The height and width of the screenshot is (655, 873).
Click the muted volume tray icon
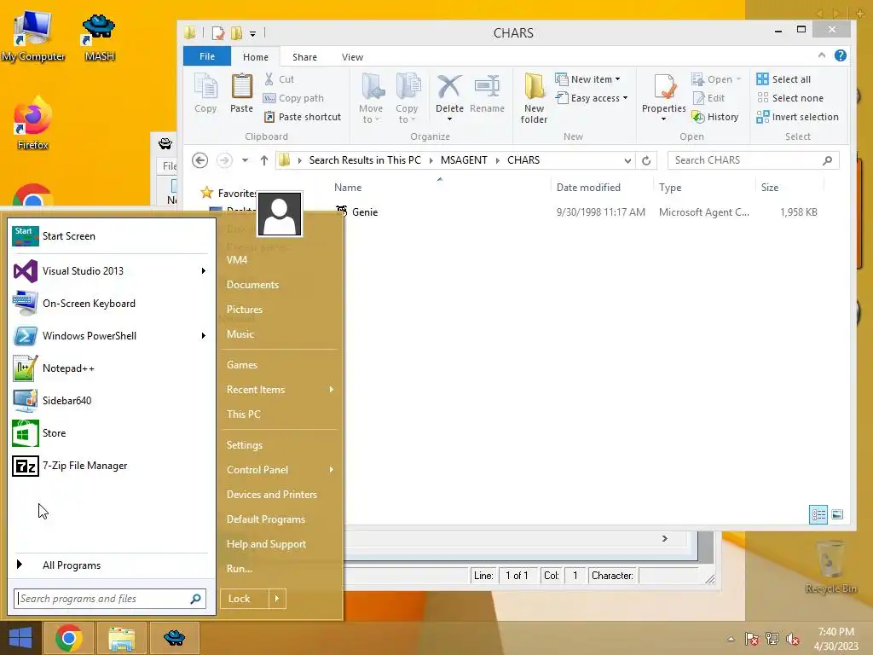(x=792, y=639)
